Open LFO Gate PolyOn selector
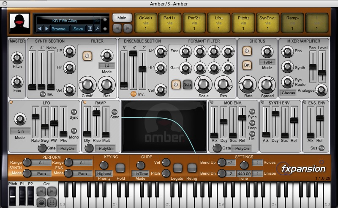Screen dimensions: 338x208 coord(67,148)
